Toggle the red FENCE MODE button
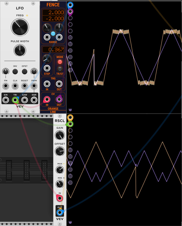182x226 pixels. tap(60, 62)
